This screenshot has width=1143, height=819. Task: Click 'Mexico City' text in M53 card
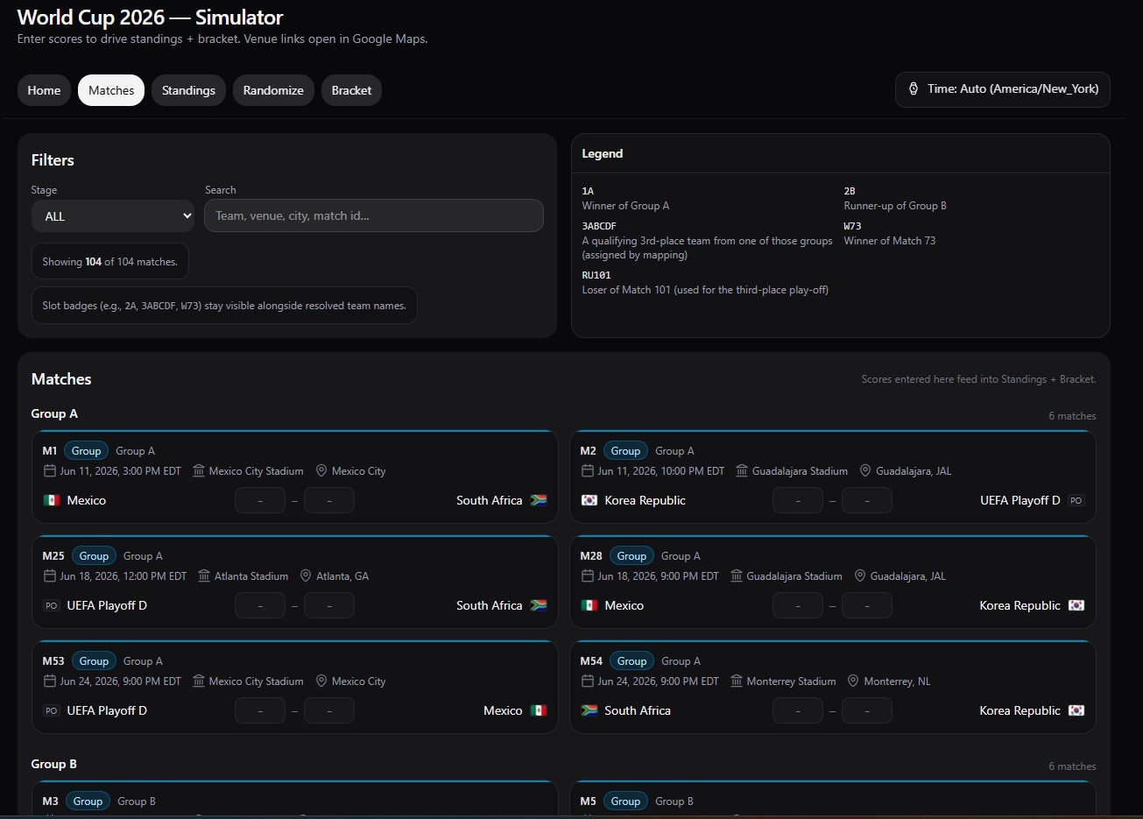pyautogui.click(x=358, y=681)
